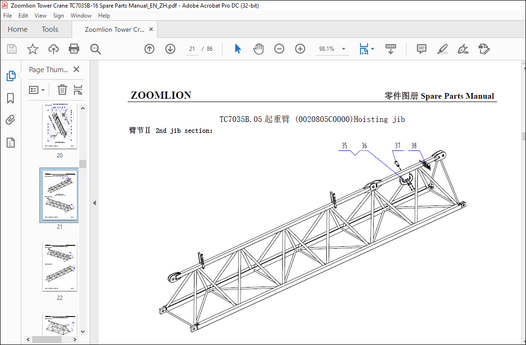
Task: Open the scrolling mode read tool
Action: pyautogui.click(x=390, y=49)
